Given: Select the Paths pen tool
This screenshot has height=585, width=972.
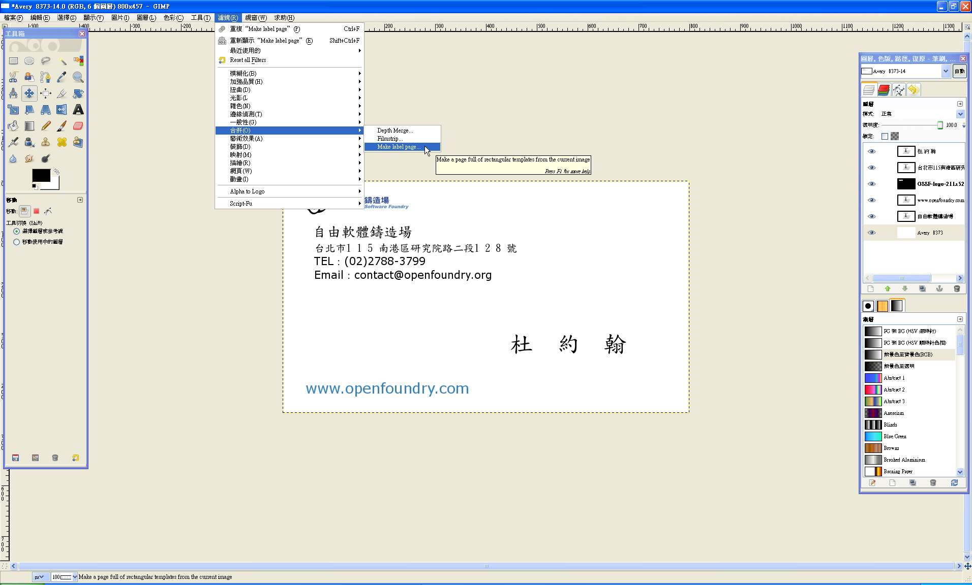Looking at the screenshot, I should [x=46, y=77].
